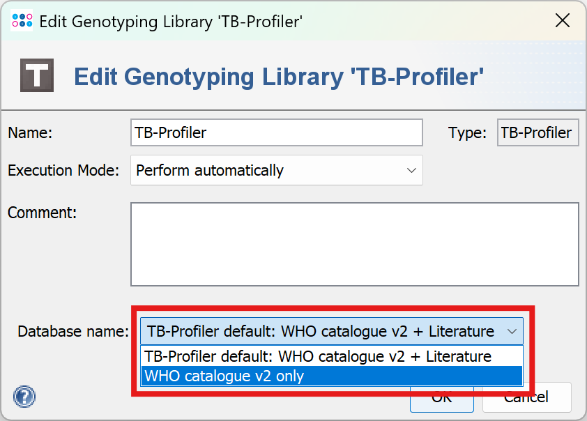Click the Database name combo box
This screenshot has height=421, width=587.
pos(321,331)
